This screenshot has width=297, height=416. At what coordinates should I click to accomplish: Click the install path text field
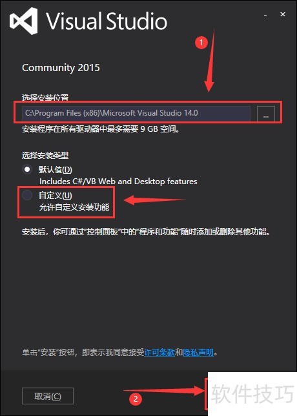(x=136, y=113)
